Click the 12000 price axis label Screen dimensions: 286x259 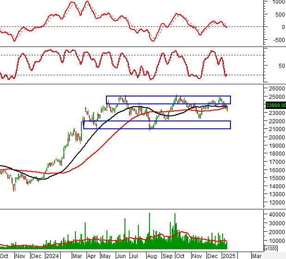[x=276, y=203]
